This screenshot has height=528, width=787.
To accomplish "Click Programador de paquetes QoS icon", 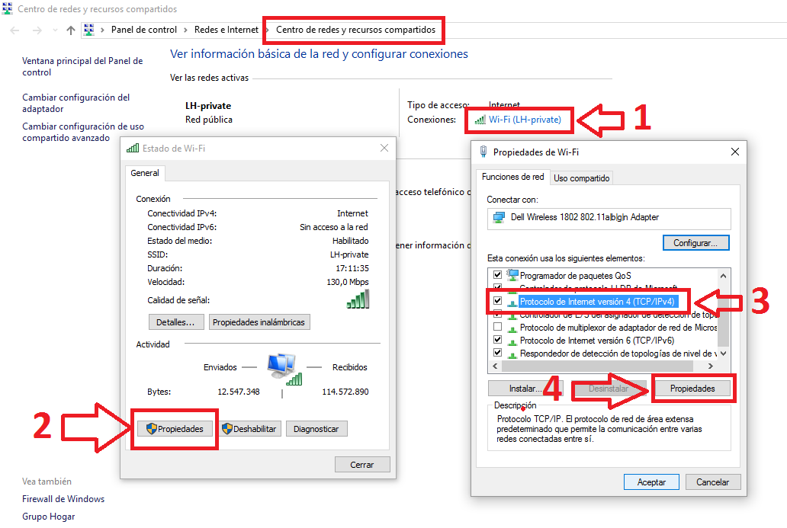I will point(512,275).
